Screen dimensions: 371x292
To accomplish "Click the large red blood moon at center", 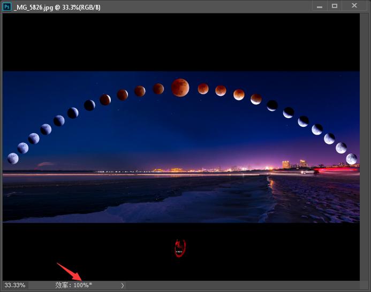I will tap(180, 87).
